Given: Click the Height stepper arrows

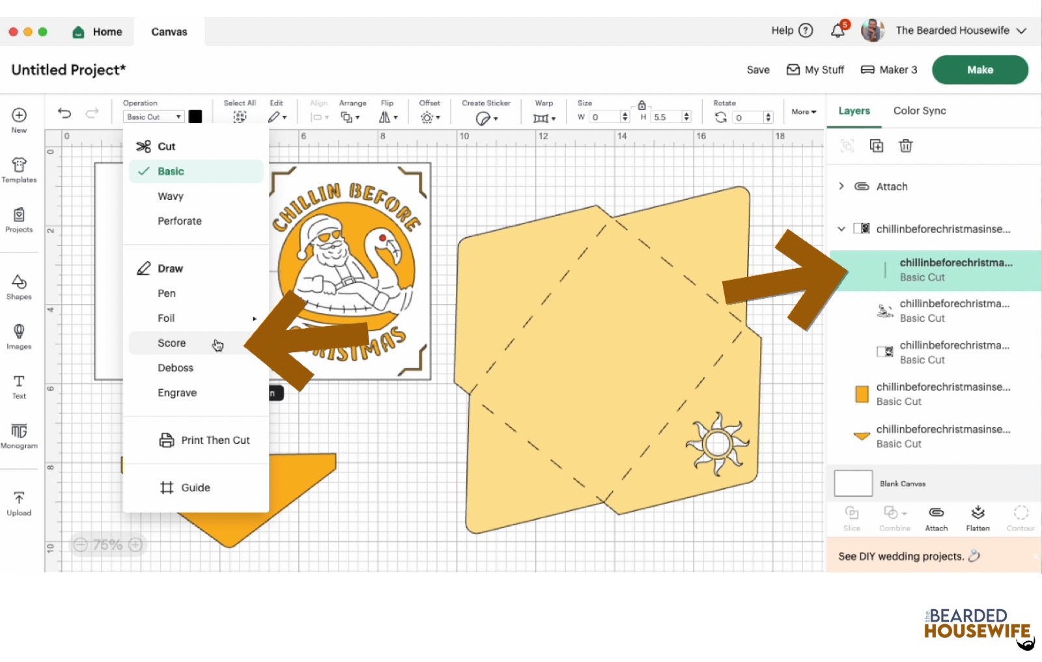Looking at the screenshot, I should pyautogui.click(x=686, y=117).
